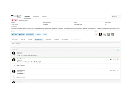Open the total alerts count link

click(106, 24)
